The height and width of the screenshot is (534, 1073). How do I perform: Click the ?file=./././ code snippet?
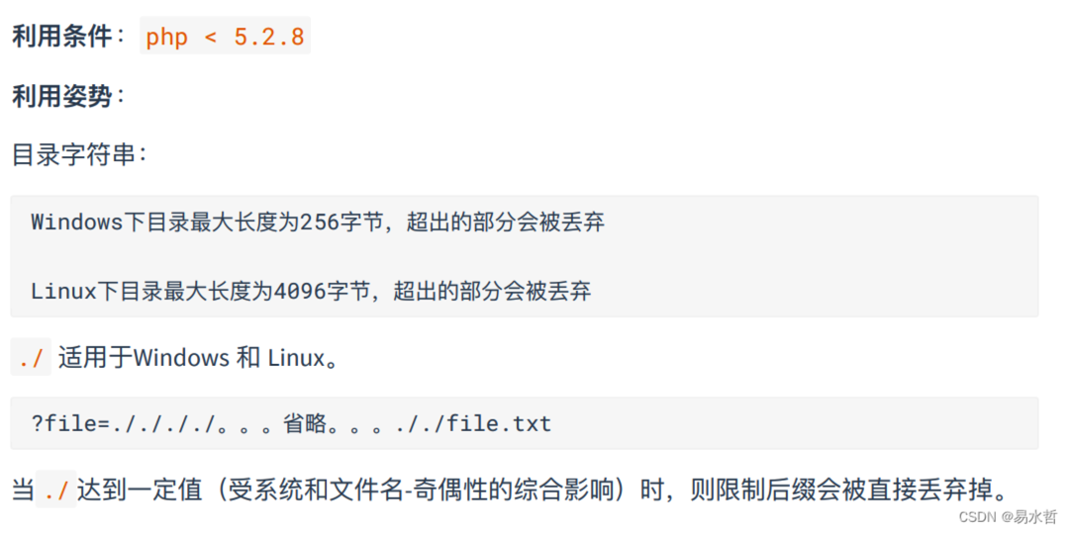[x=291, y=424]
